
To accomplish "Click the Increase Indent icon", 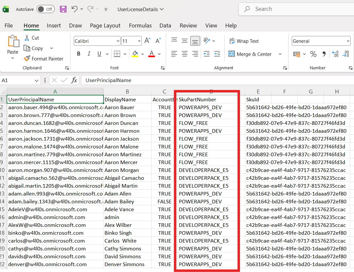I will (217, 54).
